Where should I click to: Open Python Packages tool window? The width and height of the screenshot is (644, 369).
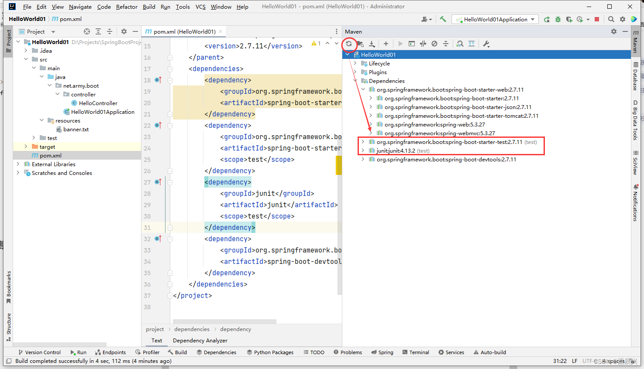tap(270, 352)
